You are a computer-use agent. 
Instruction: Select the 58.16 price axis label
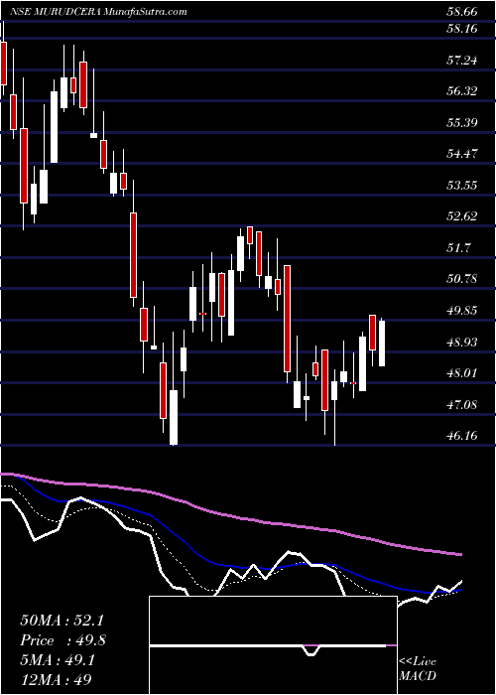coord(461,29)
